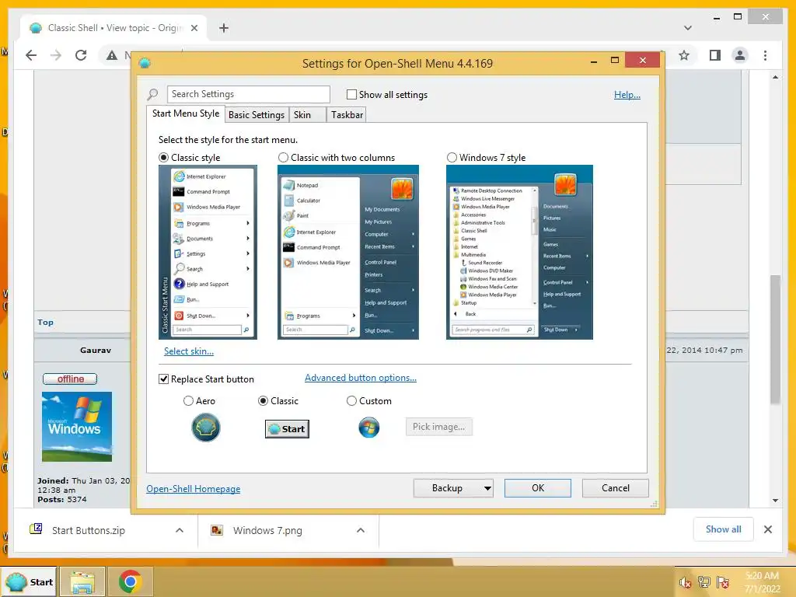The height and width of the screenshot is (597, 796).
Task: Click the Start Buttons.zip file icon
Action: click(x=36, y=529)
